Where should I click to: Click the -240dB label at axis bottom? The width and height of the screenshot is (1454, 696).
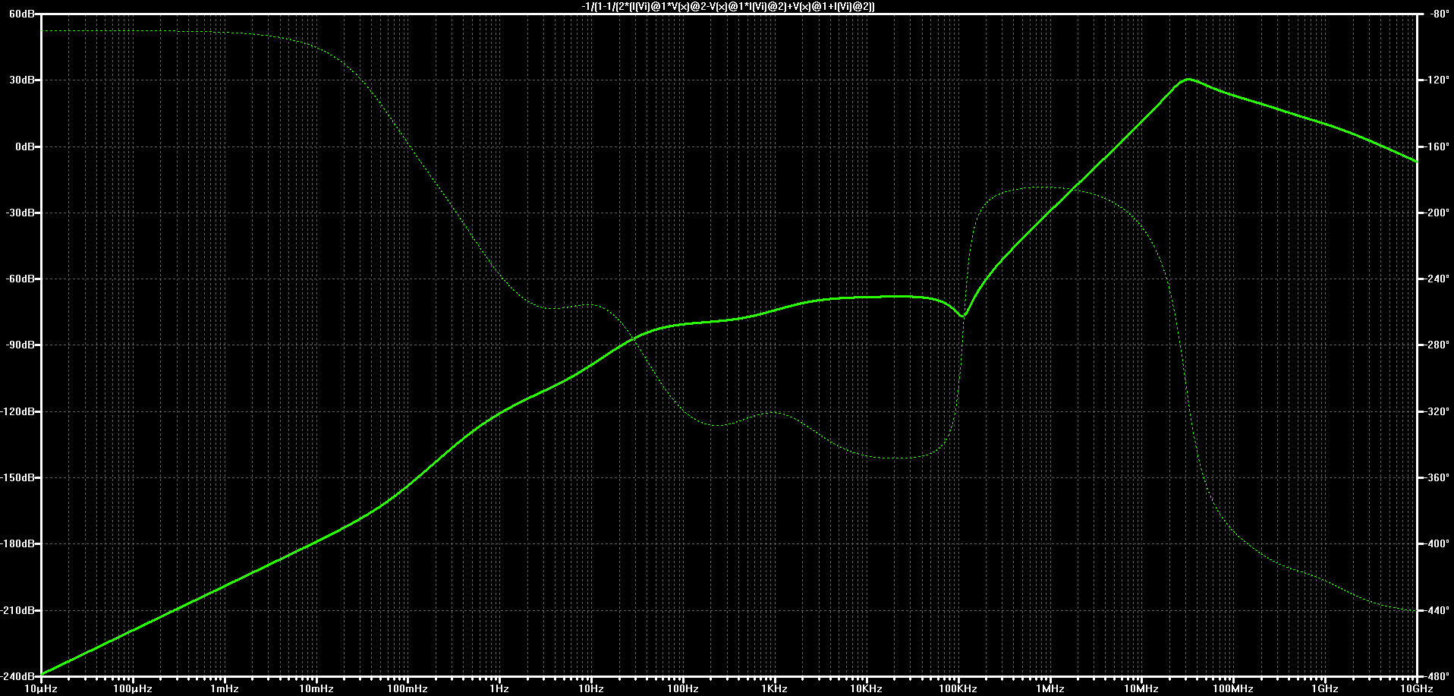20,676
